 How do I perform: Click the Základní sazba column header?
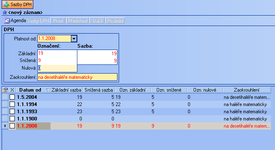pyautogui.click(x=66, y=90)
